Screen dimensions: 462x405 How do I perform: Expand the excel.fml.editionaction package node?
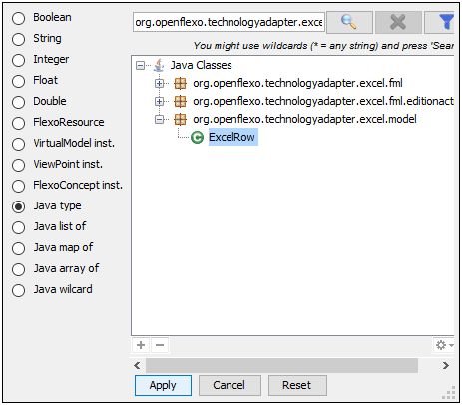[160, 101]
